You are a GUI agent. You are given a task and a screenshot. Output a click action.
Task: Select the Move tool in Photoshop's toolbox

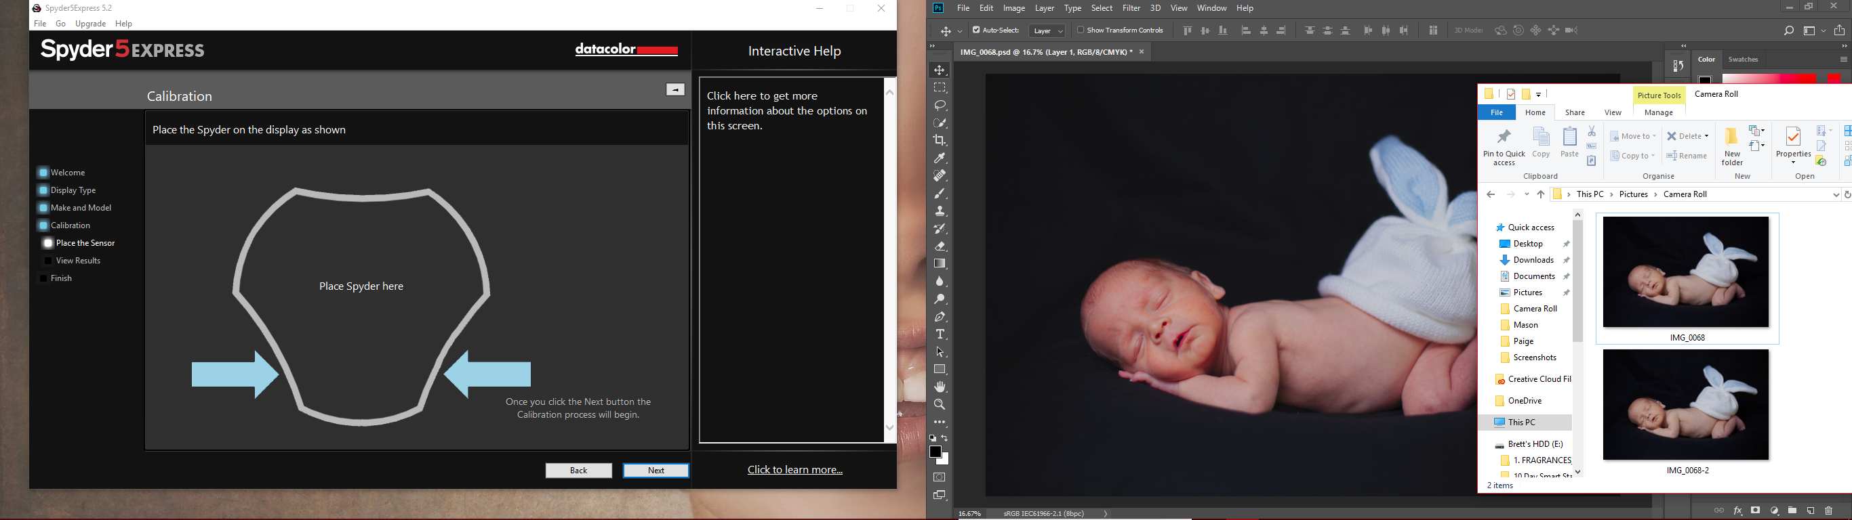(940, 70)
